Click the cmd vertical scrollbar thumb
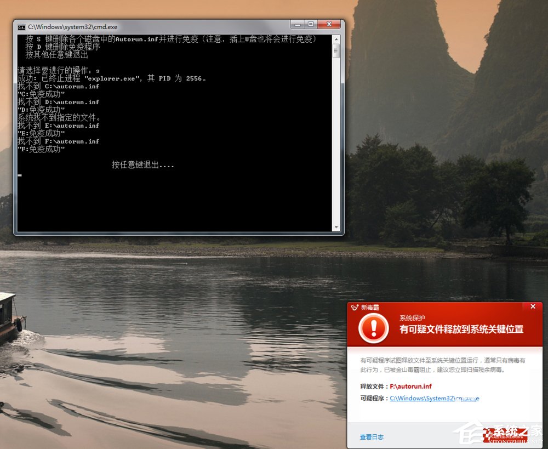The width and height of the screenshot is (548, 449). point(336,51)
